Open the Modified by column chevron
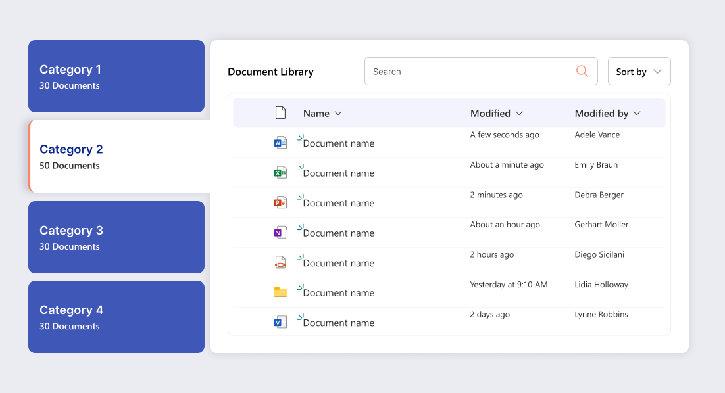This screenshot has width=725, height=393. click(636, 113)
